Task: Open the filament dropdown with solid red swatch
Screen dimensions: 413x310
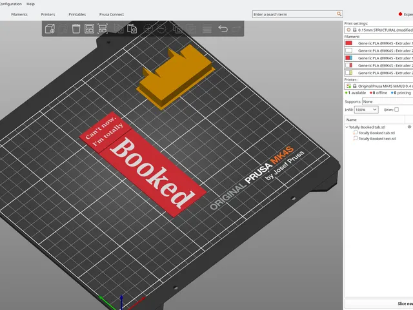Action: [x=379, y=43]
